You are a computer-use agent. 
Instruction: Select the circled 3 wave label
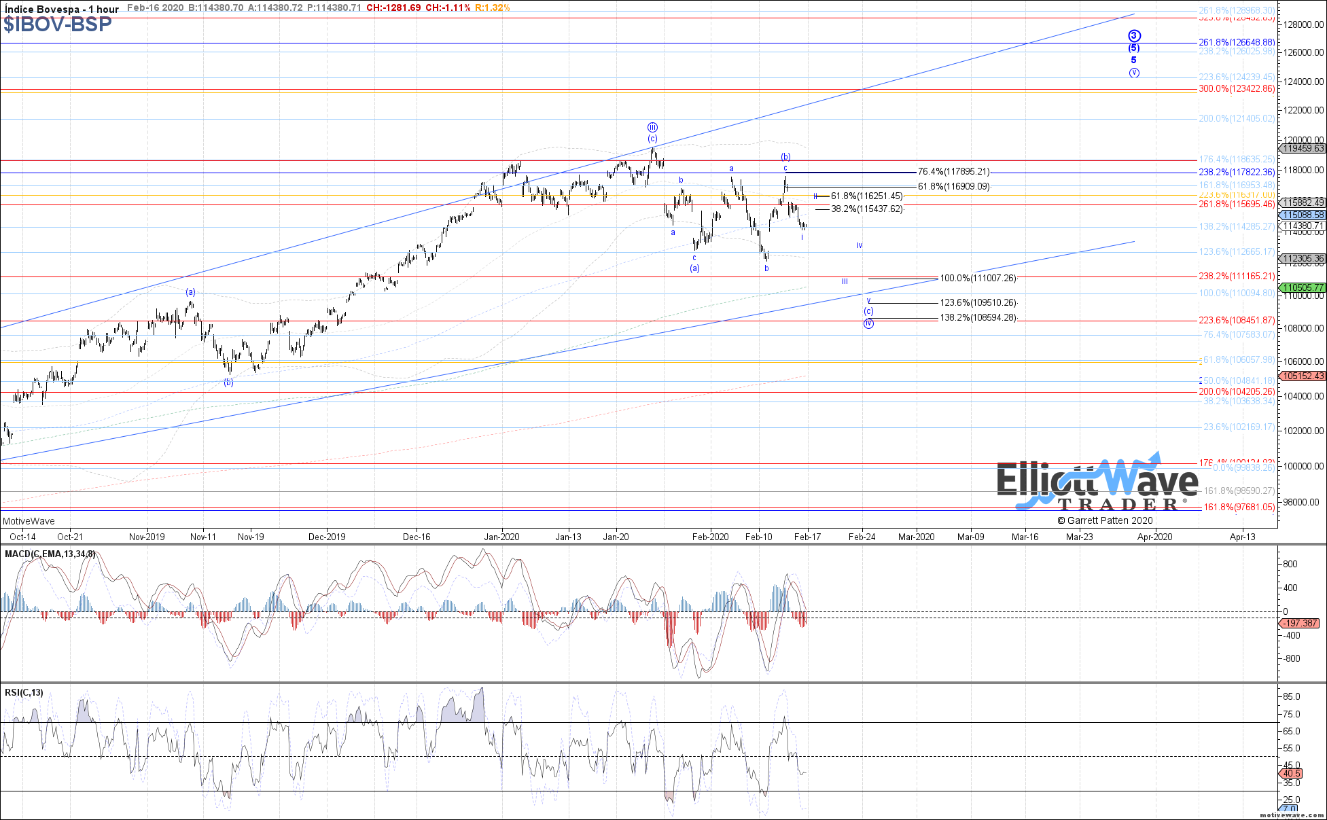pos(1134,36)
